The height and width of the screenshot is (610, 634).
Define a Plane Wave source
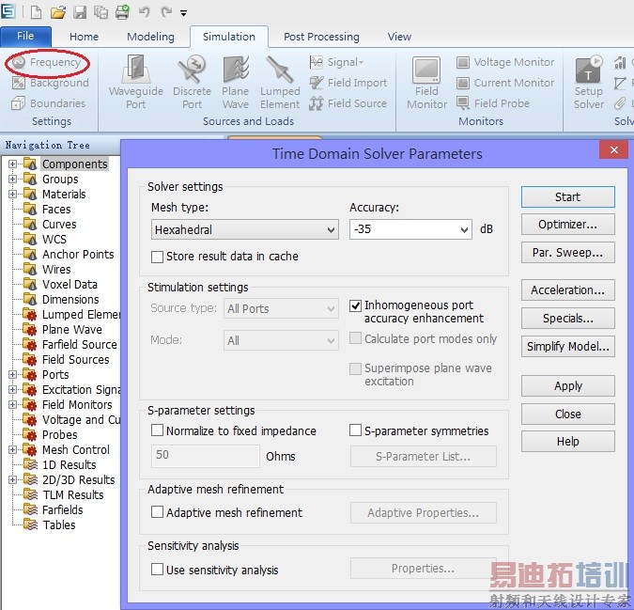click(236, 82)
